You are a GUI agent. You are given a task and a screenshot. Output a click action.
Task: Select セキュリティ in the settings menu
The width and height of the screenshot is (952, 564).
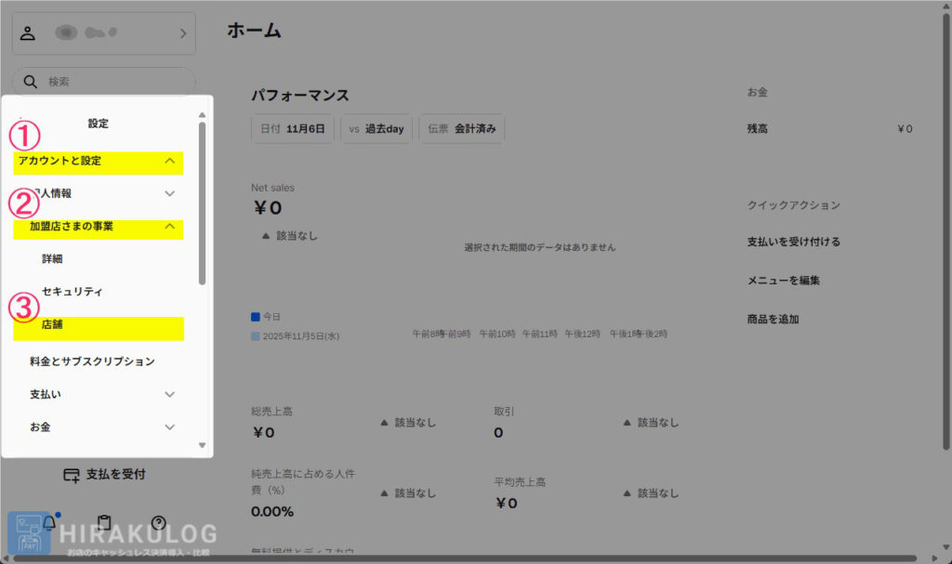coord(72,292)
